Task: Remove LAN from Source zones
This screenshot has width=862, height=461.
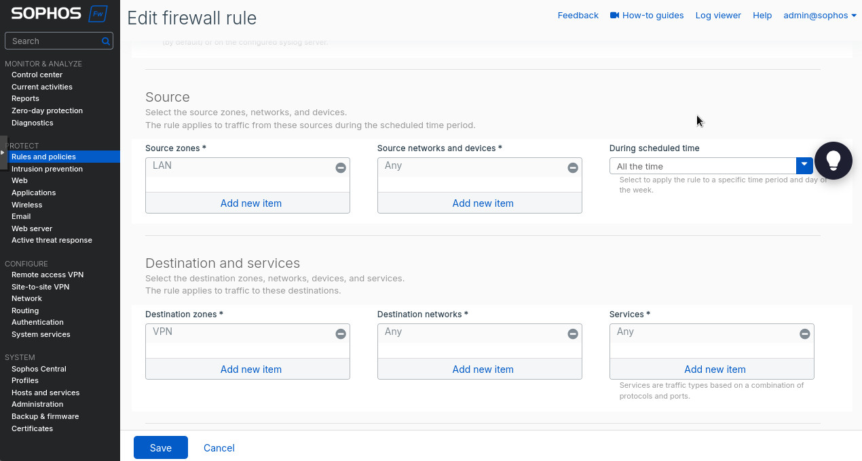Action: [341, 167]
